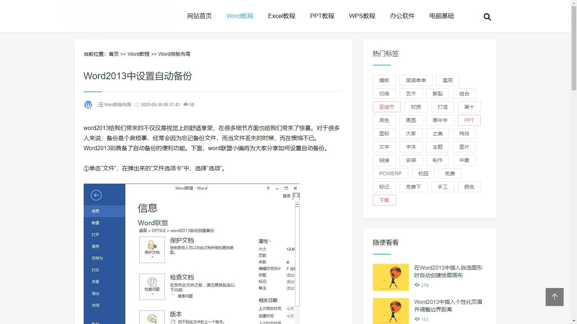Click the back-to-top arrow button
This screenshot has width=577, height=324.
click(x=555, y=297)
